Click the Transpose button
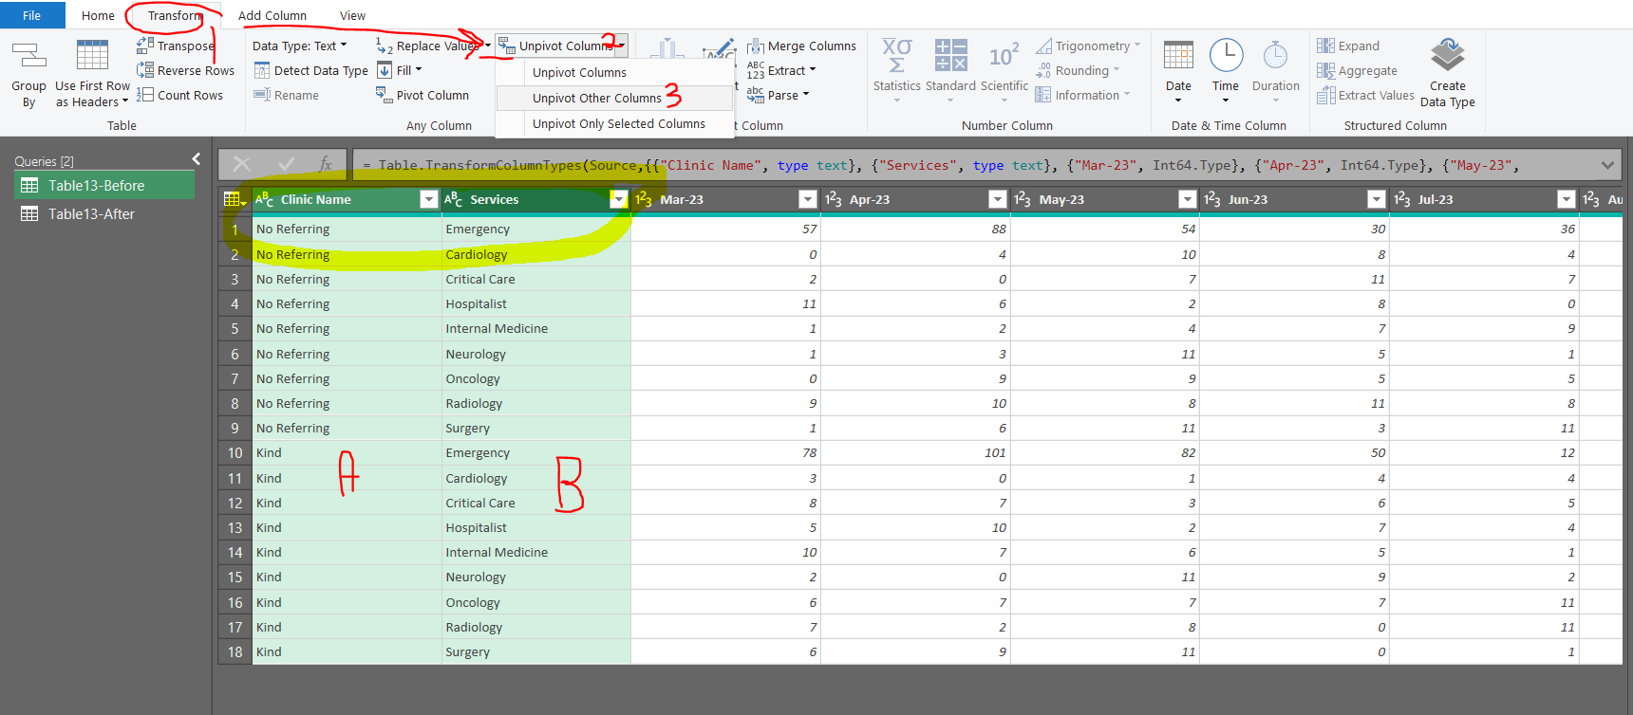1633x715 pixels. [x=176, y=46]
